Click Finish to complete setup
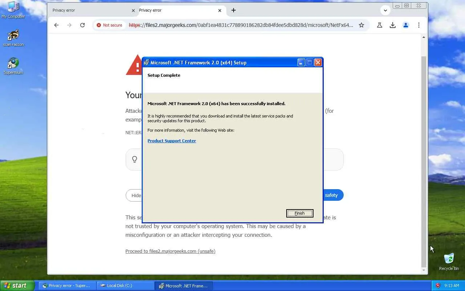The width and height of the screenshot is (465, 291). click(300, 213)
